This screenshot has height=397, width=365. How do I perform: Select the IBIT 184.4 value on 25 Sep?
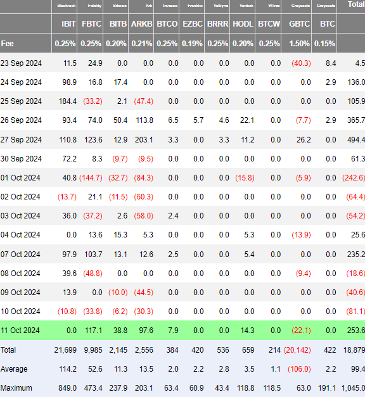(x=68, y=101)
